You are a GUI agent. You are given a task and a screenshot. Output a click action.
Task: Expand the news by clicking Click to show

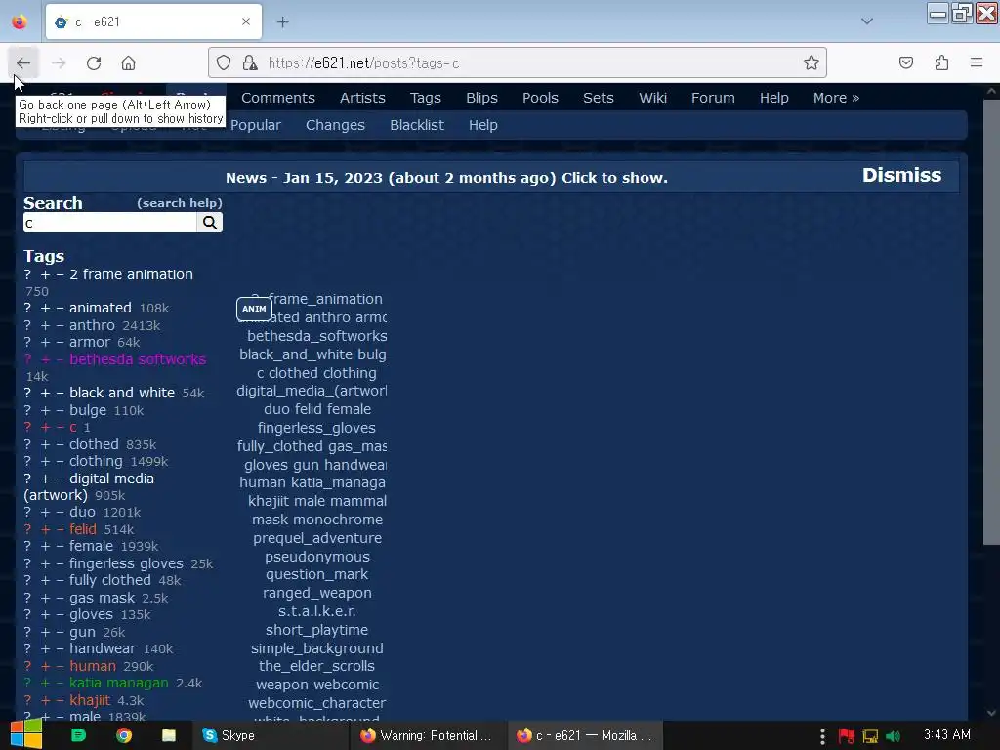coord(614,178)
